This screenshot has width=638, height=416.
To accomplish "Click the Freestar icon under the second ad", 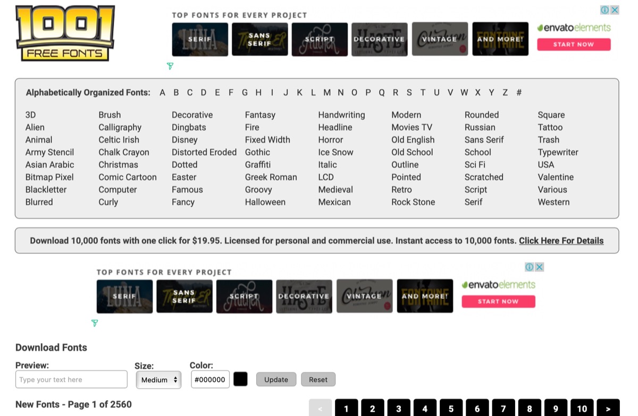I will coord(95,323).
